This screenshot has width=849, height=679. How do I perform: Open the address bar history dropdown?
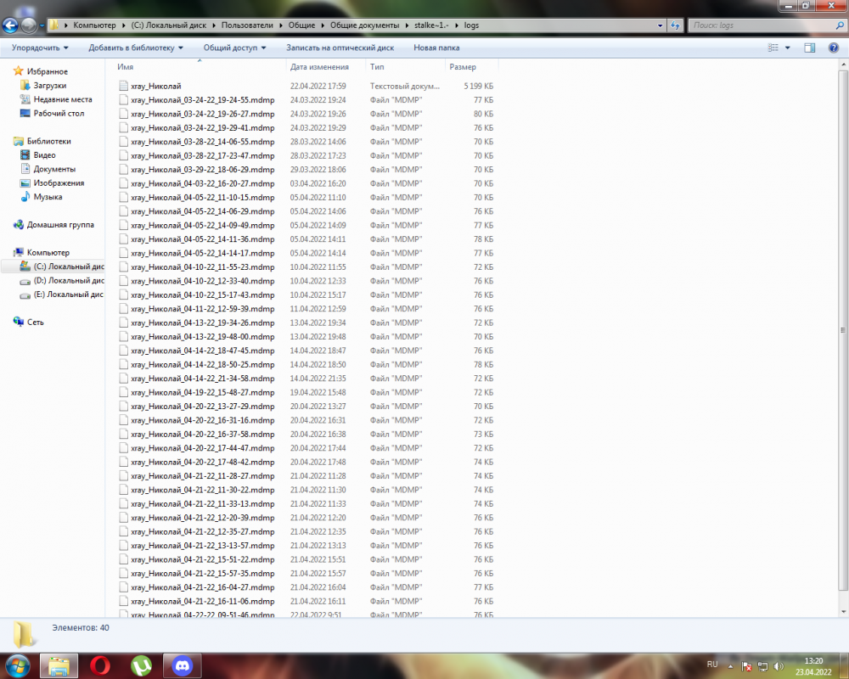660,25
